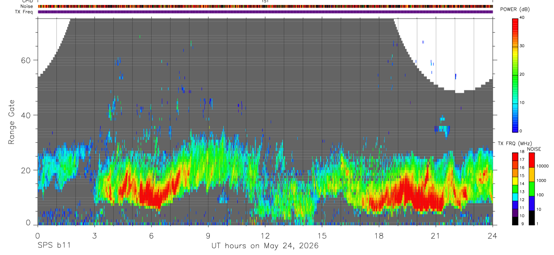Click the '18' hour tick on the time axis
This screenshot has height=255, width=554.
click(379, 235)
